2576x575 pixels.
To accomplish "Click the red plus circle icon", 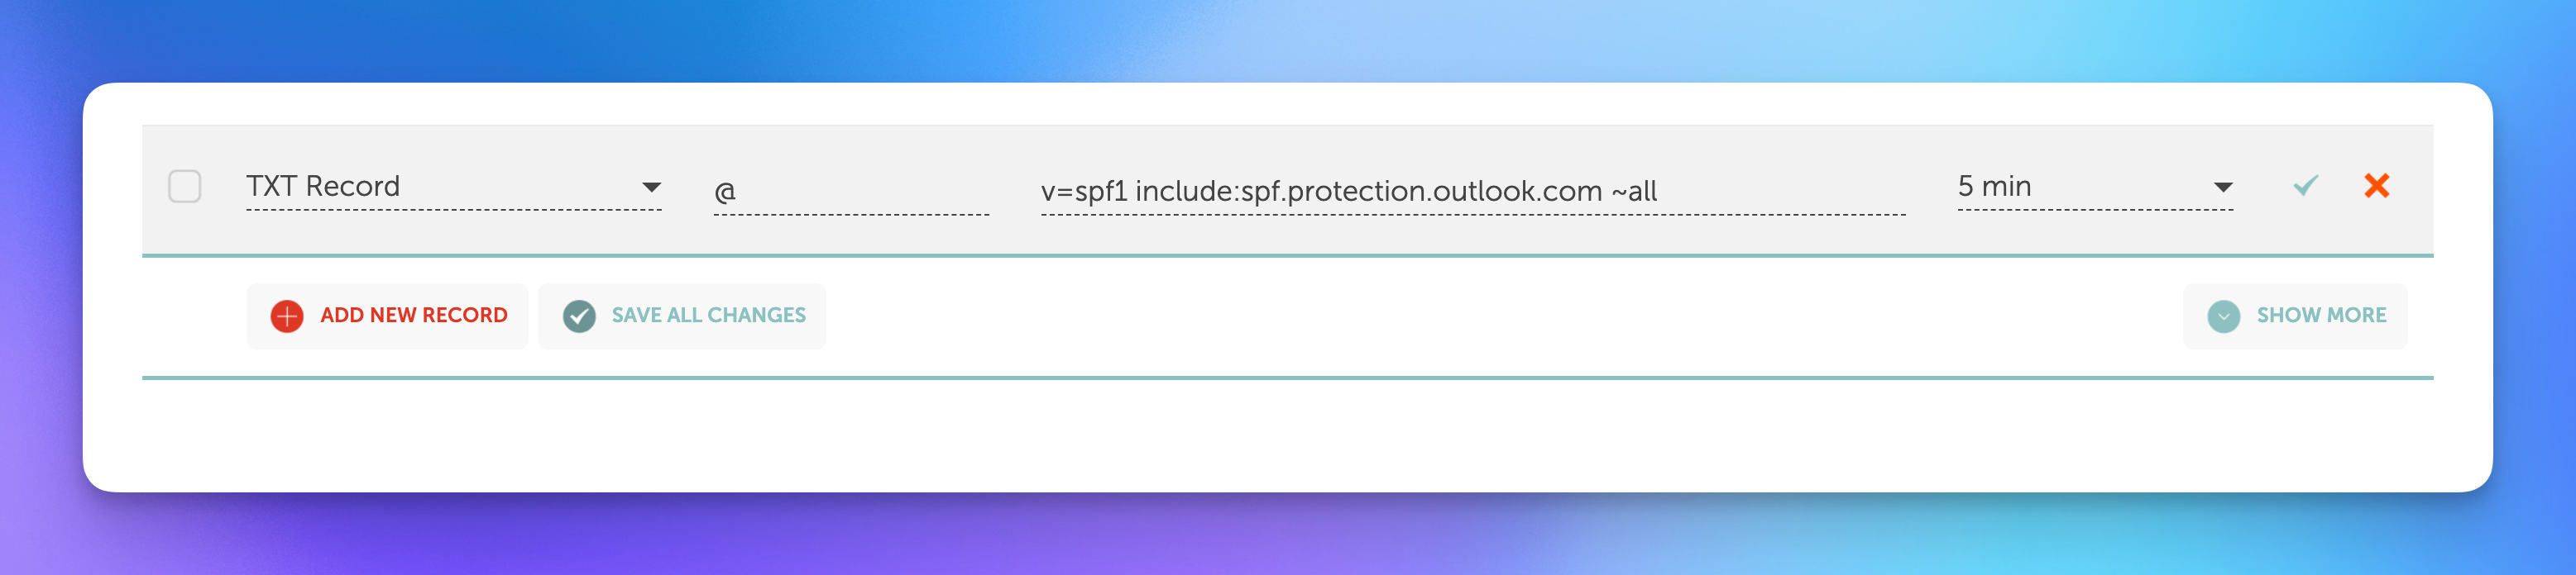I will tap(287, 316).
